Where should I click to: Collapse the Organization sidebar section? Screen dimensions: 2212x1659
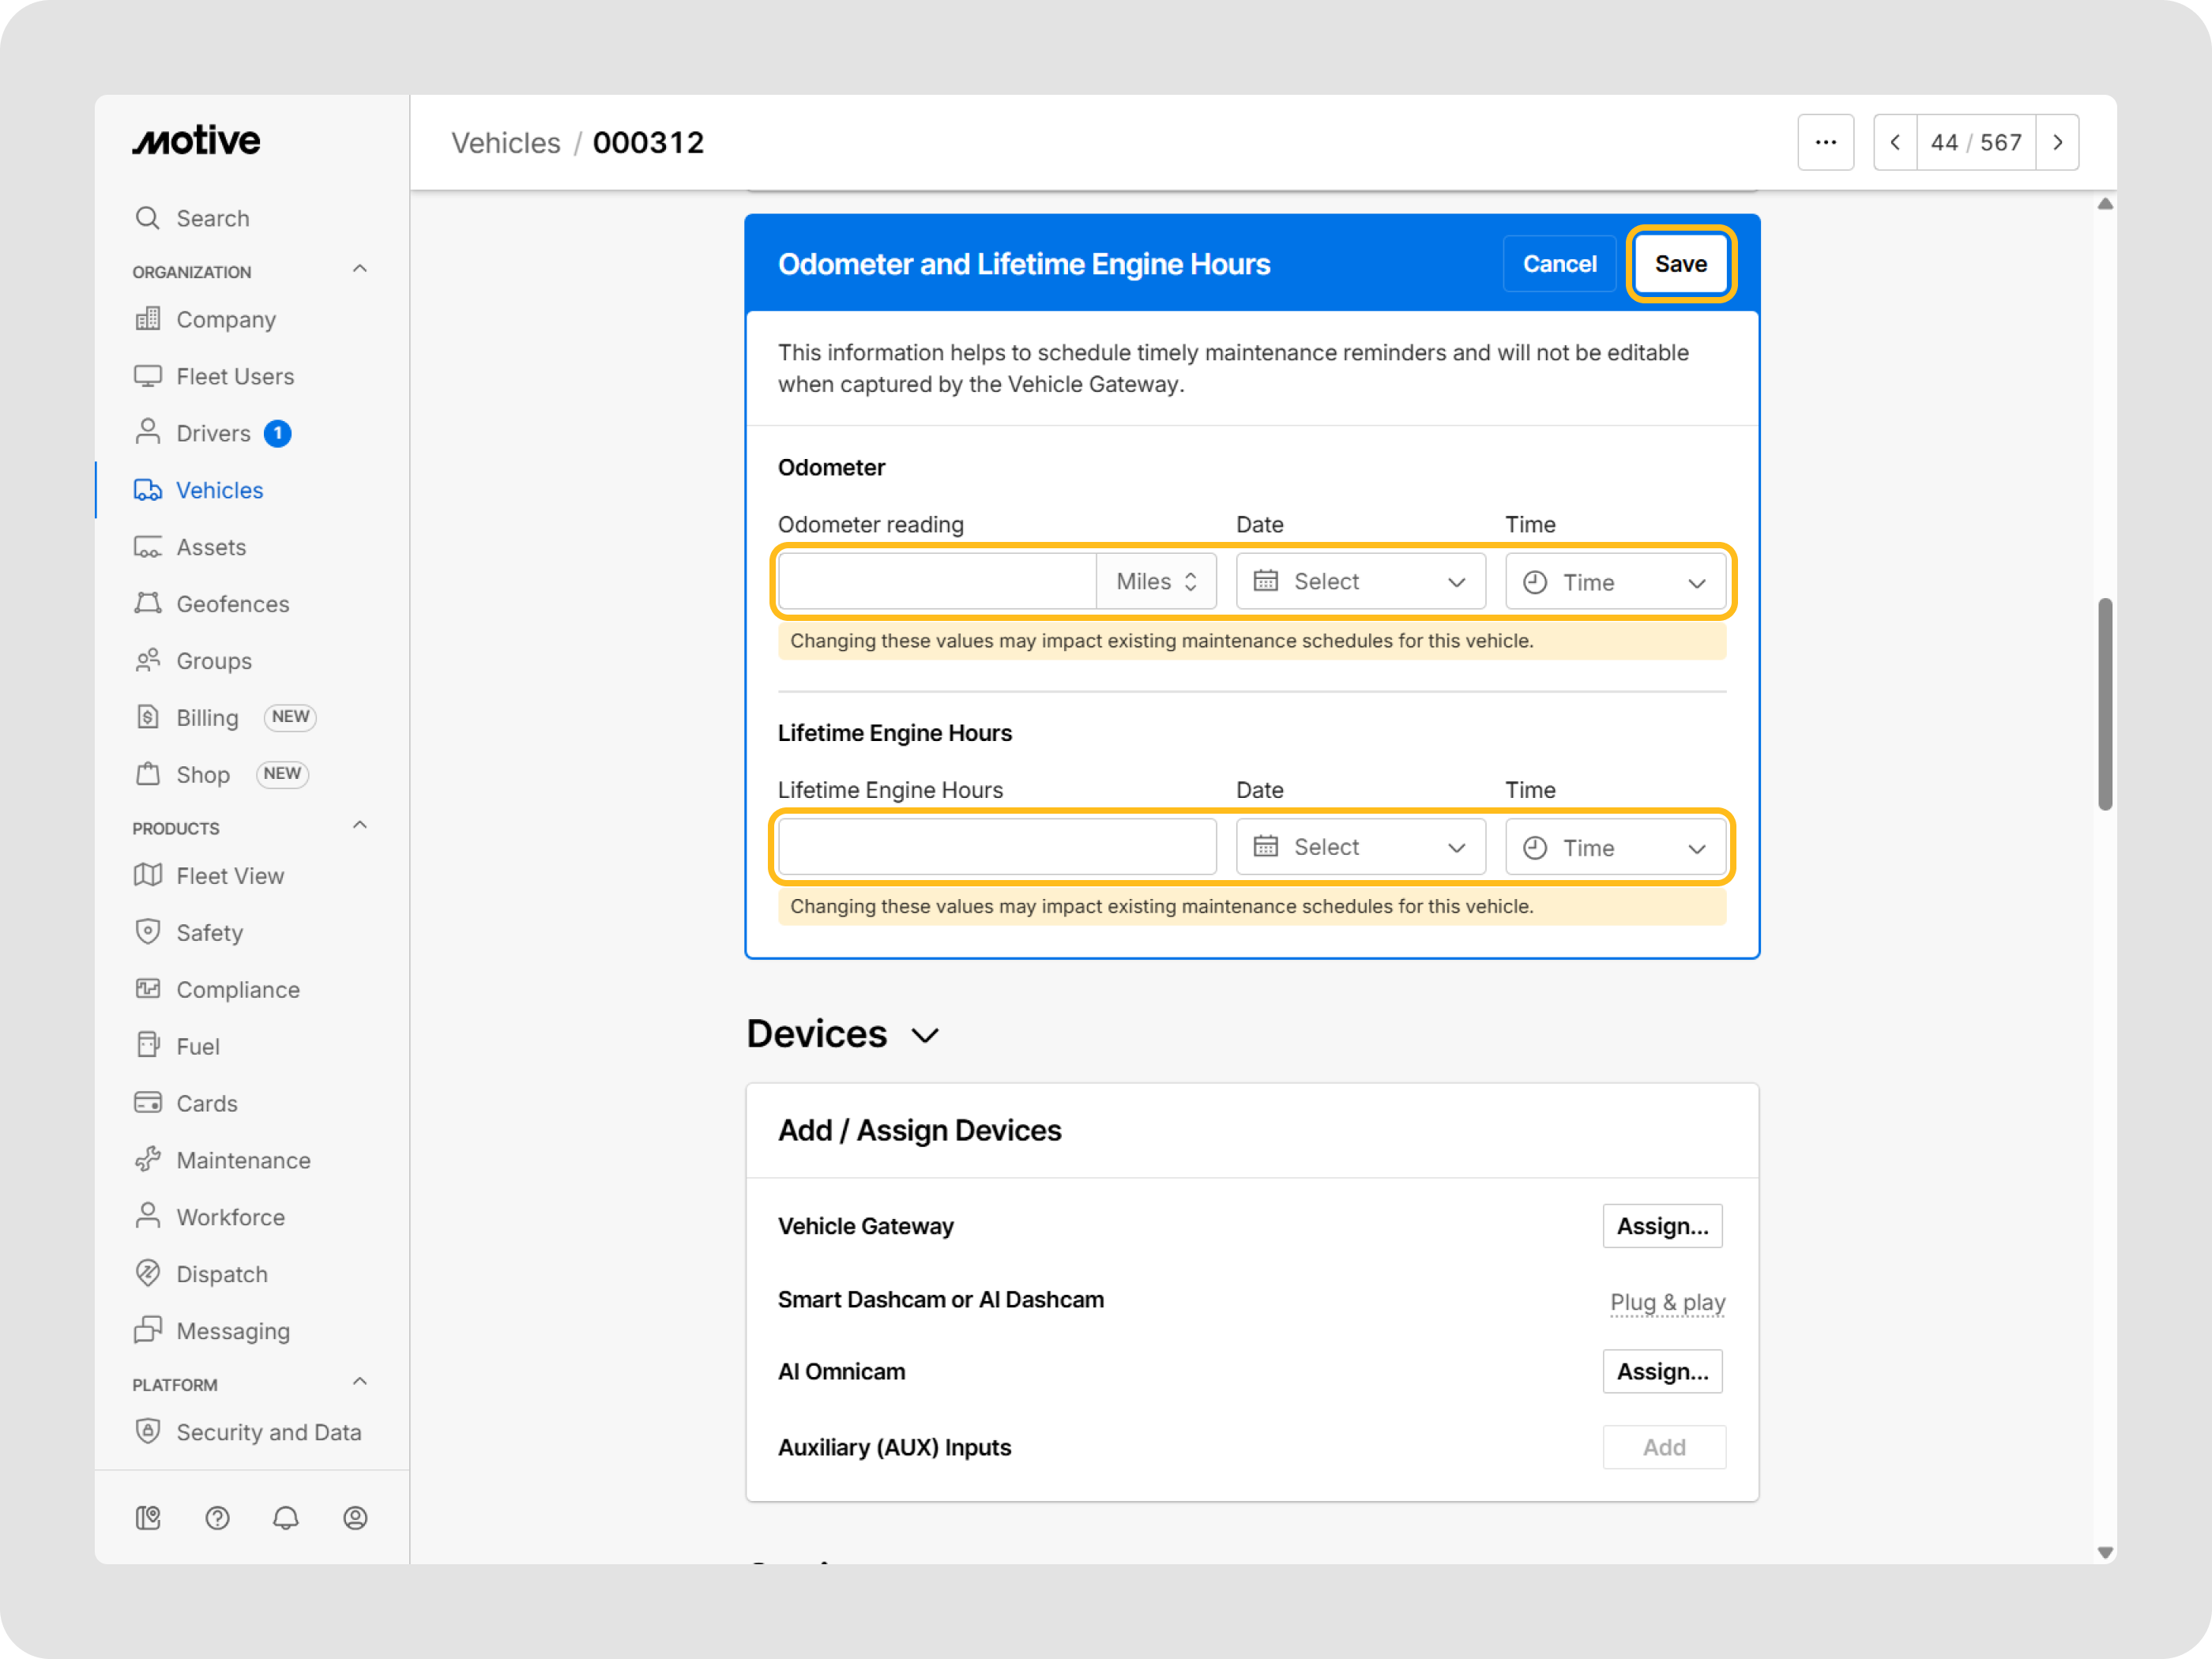[x=360, y=269]
